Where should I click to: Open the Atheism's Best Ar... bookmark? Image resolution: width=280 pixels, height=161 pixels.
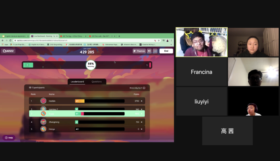click(x=129, y=45)
